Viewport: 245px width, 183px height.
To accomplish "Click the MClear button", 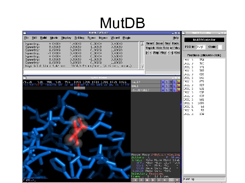I will (x=177, y=53).
